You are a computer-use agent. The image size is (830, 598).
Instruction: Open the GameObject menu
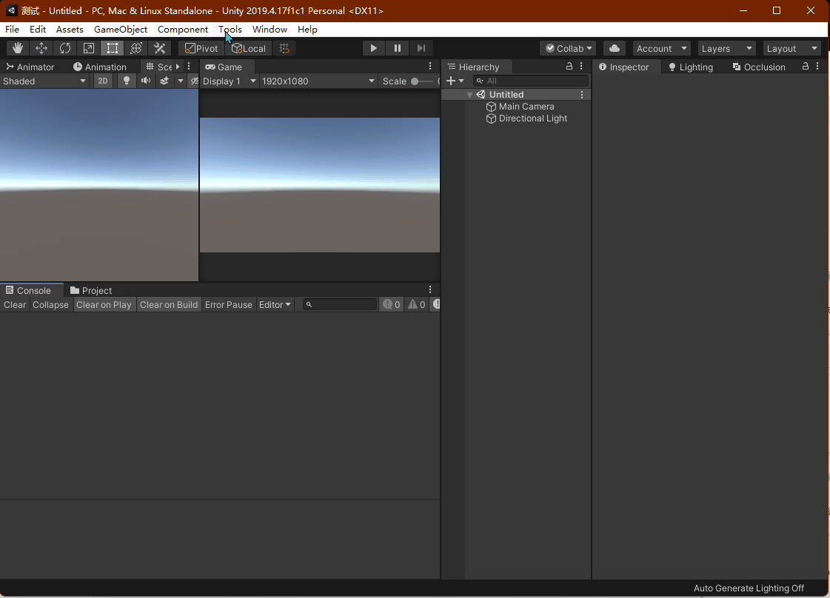point(121,29)
